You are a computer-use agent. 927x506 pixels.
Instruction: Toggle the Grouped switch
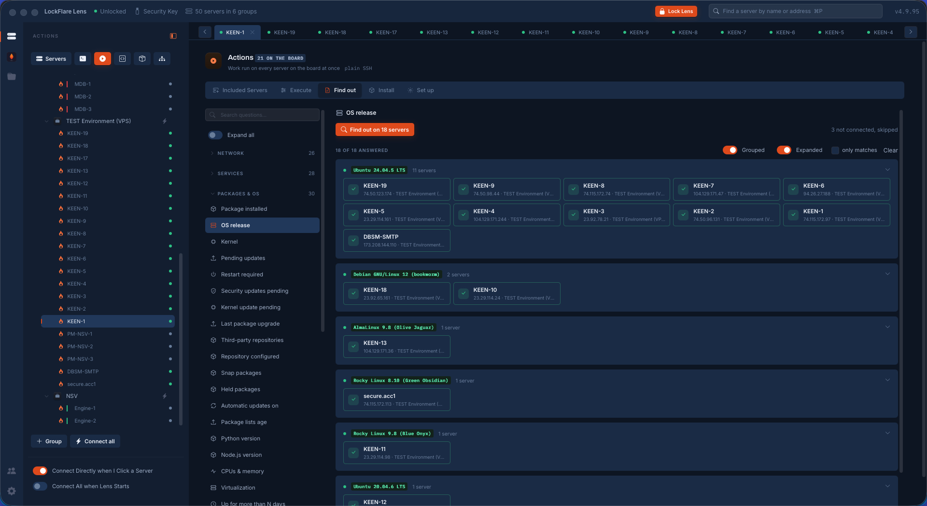tap(730, 150)
